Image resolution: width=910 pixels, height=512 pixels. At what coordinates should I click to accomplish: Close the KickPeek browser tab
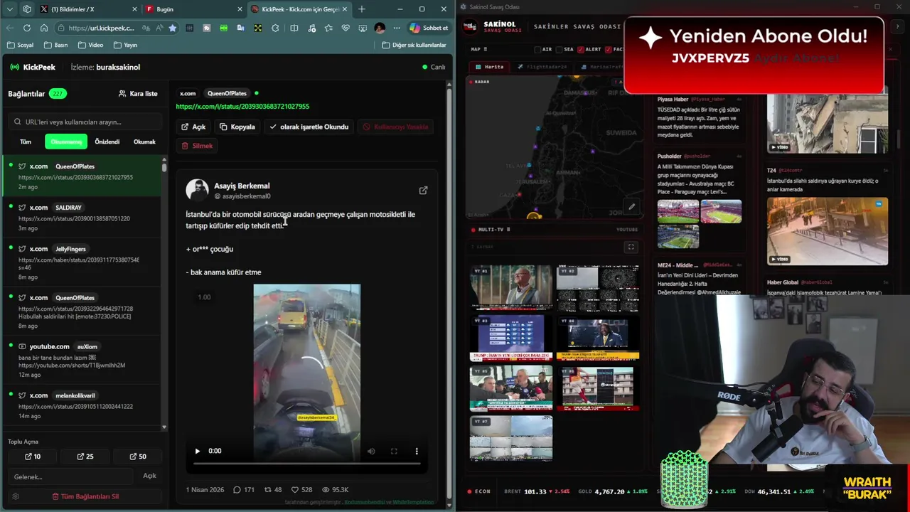(346, 9)
